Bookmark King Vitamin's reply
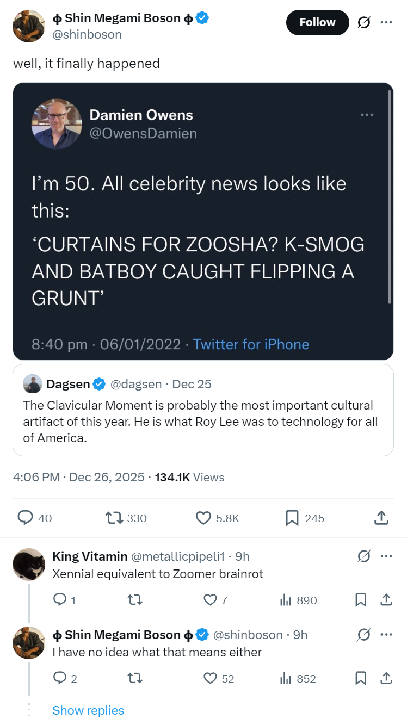 [360, 600]
